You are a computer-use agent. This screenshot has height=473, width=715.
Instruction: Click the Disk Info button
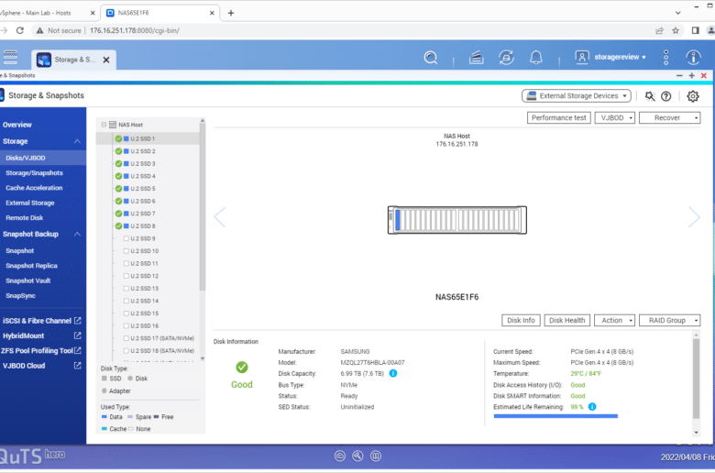521,320
